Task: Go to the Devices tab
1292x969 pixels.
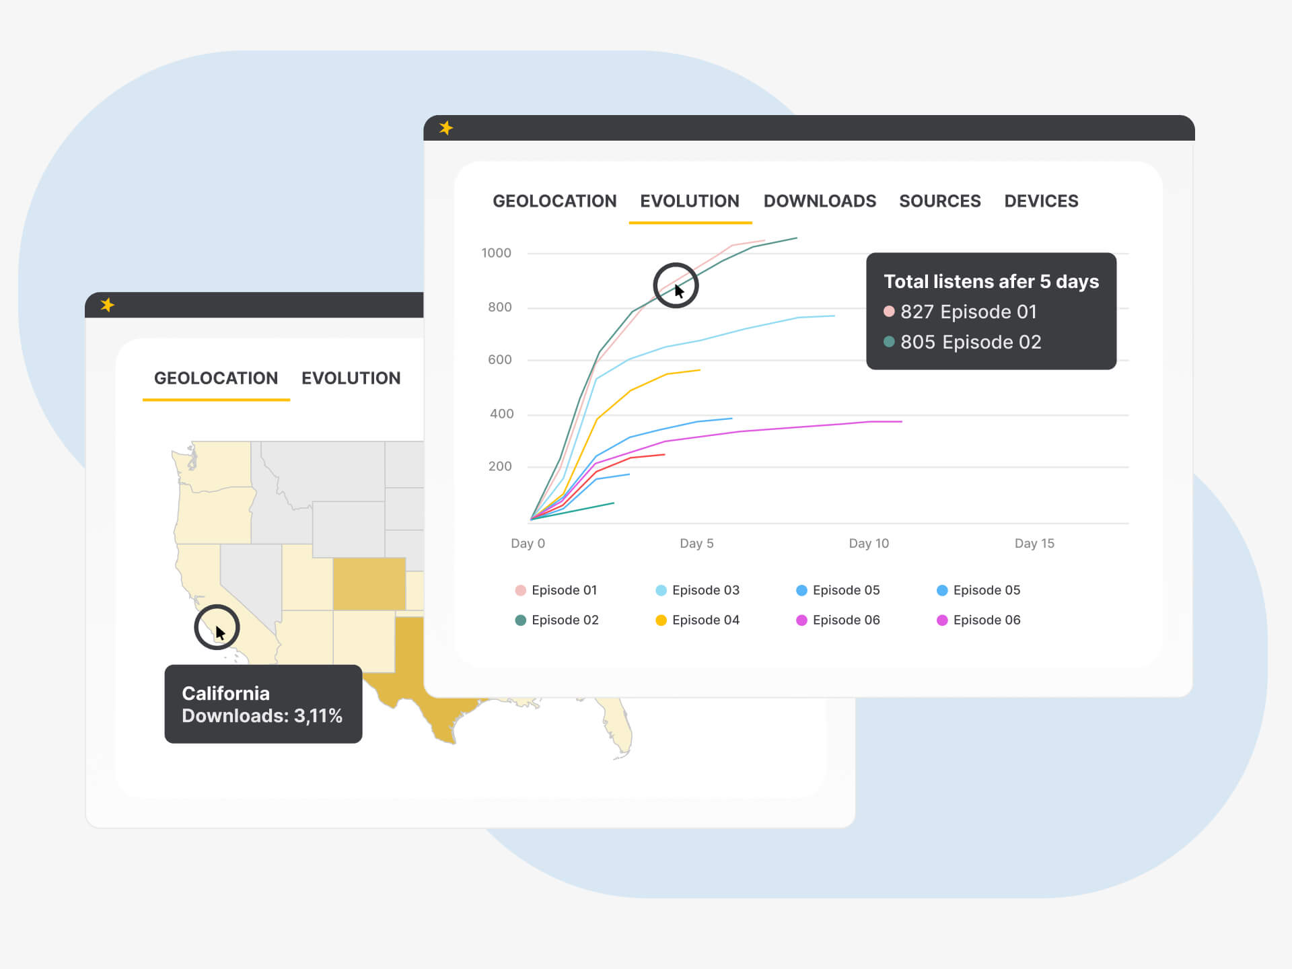Action: 1040,201
